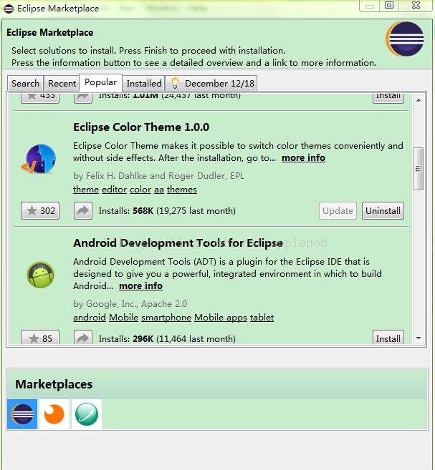435x470 pixels.
Task: Click the Eclipse icon in title bar
Action: pos(9,9)
